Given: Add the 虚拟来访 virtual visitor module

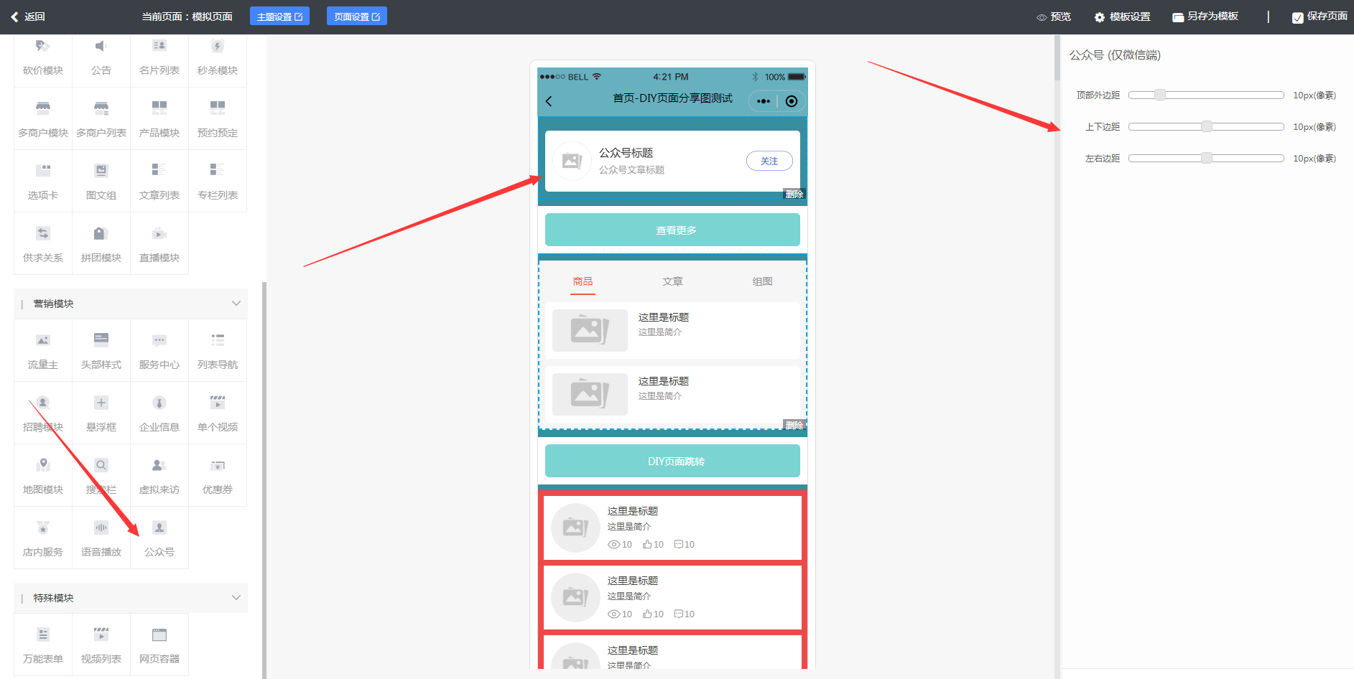Looking at the screenshot, I should coord(159,476).
